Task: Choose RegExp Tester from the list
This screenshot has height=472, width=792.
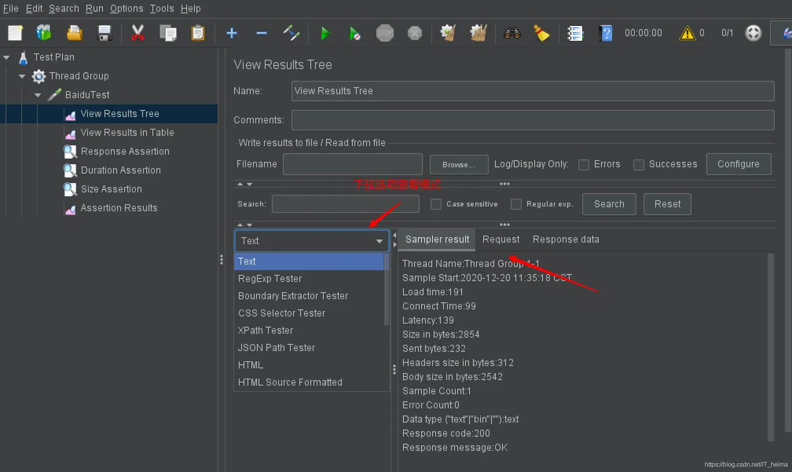Action: pyautogui.click(x=309, y=279)
